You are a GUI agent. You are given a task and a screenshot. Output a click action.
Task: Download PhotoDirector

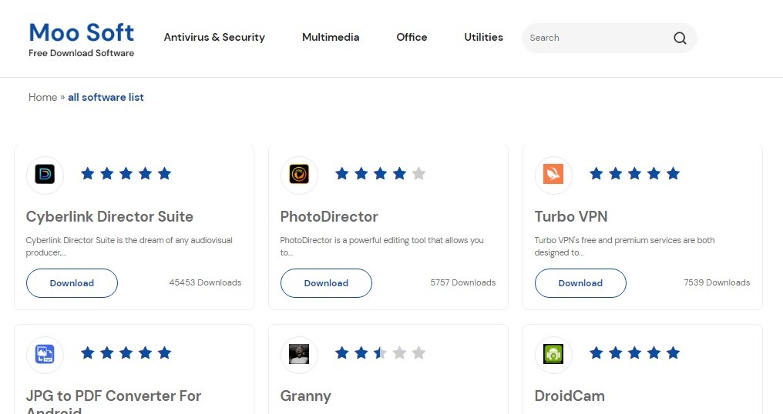(x=326, y=283)
